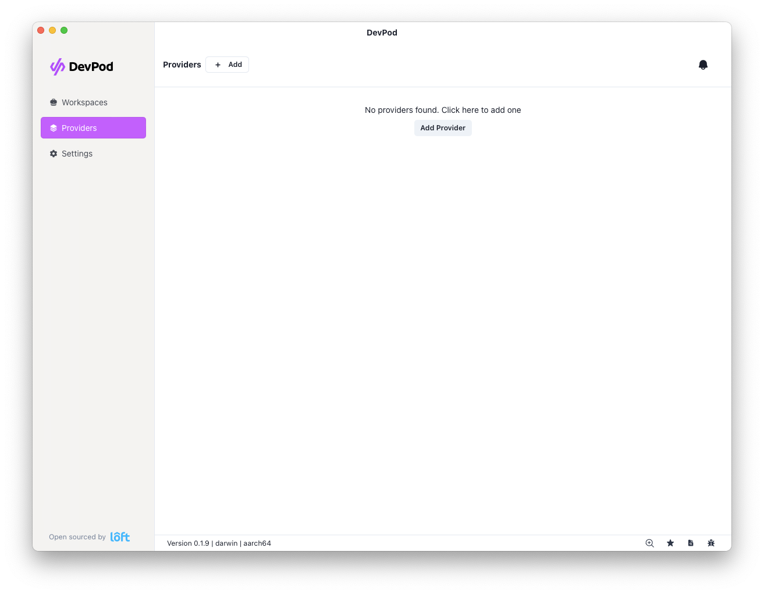Maximize the window with green button
Screen dimensions: 764x594
click(64, 30)
